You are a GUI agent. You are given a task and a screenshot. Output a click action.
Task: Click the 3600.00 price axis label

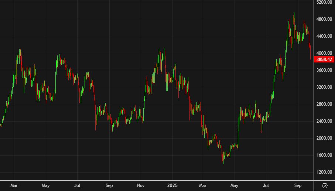click(x=324, y=70)
